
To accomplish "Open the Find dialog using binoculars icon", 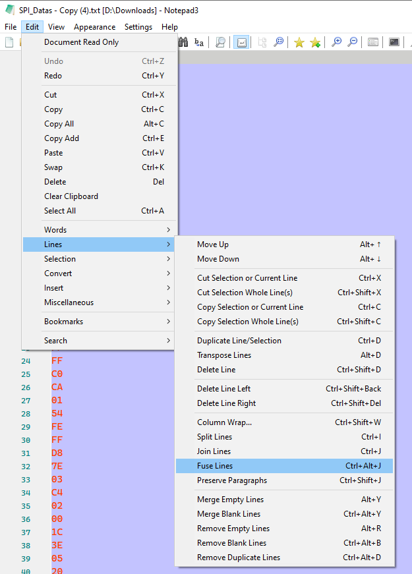I will tap(183, 42).
